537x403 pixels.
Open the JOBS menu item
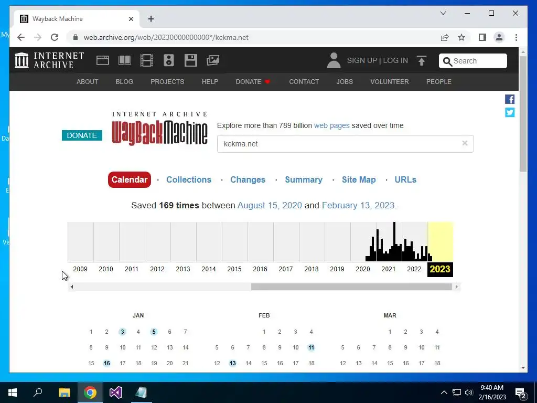tap(345, 81)
